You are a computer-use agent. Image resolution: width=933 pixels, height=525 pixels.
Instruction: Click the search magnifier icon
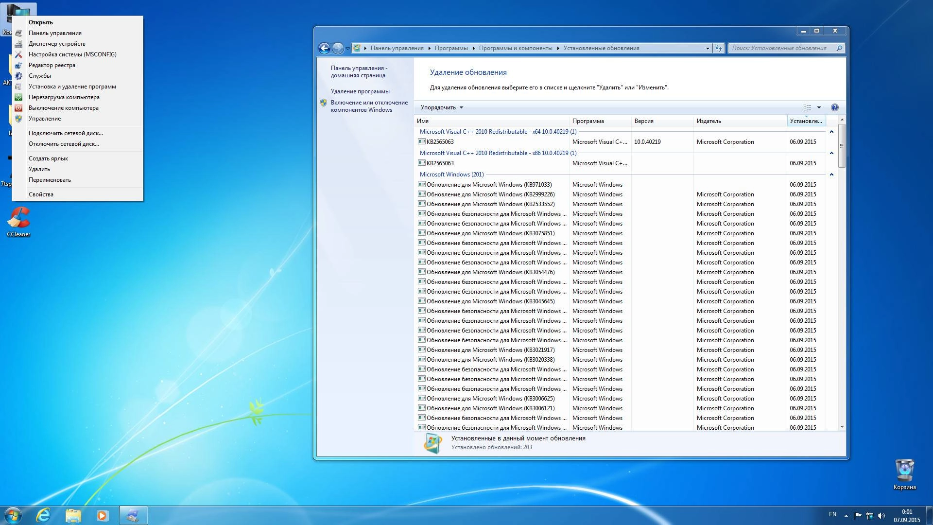point(839,48)
